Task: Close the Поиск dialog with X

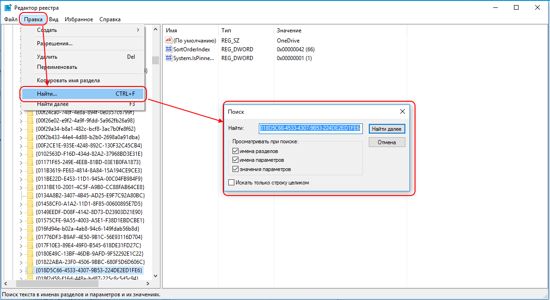Action: point(402,111)
